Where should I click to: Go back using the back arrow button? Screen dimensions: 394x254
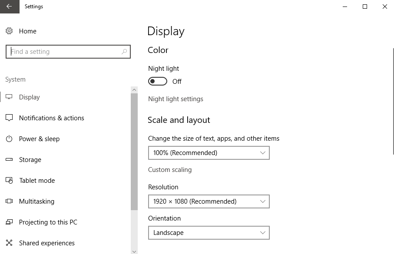9,7
